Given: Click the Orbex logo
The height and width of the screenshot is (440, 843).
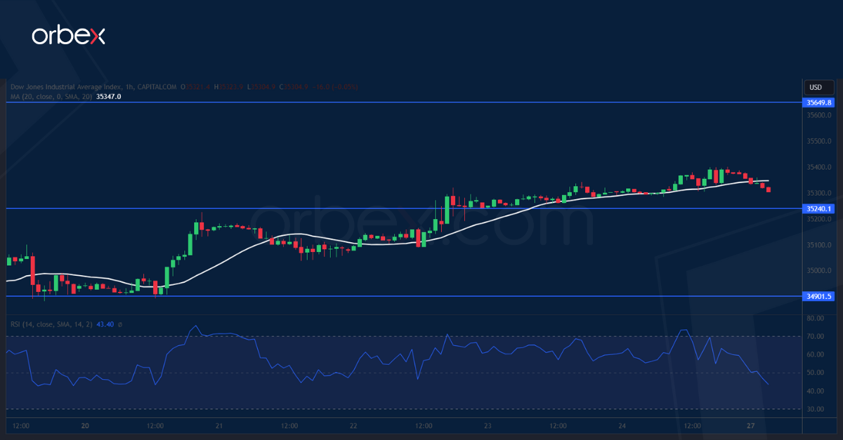Looking at the screenshot, I should click(68, 36).
